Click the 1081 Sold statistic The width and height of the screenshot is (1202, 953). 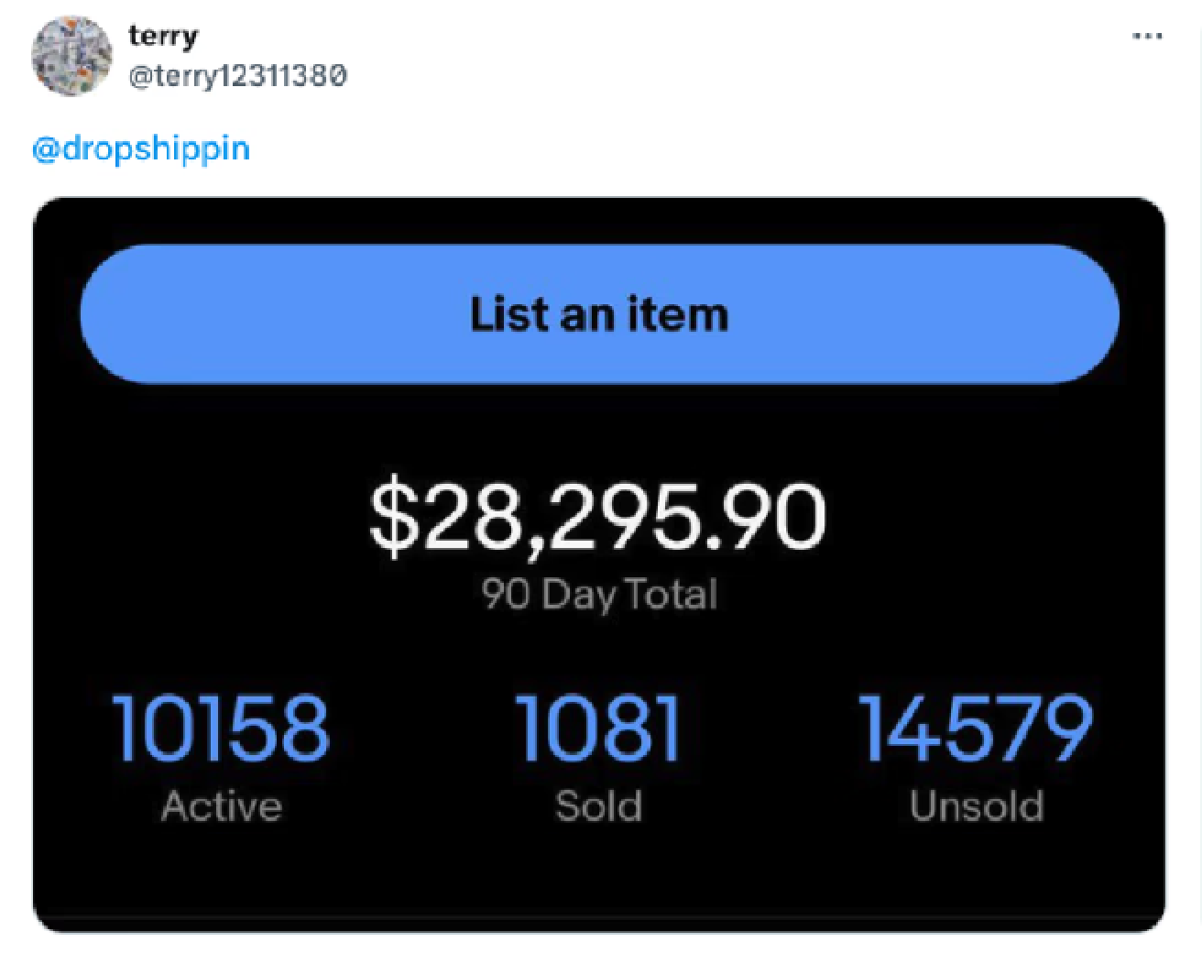click(x=598, y=728)
